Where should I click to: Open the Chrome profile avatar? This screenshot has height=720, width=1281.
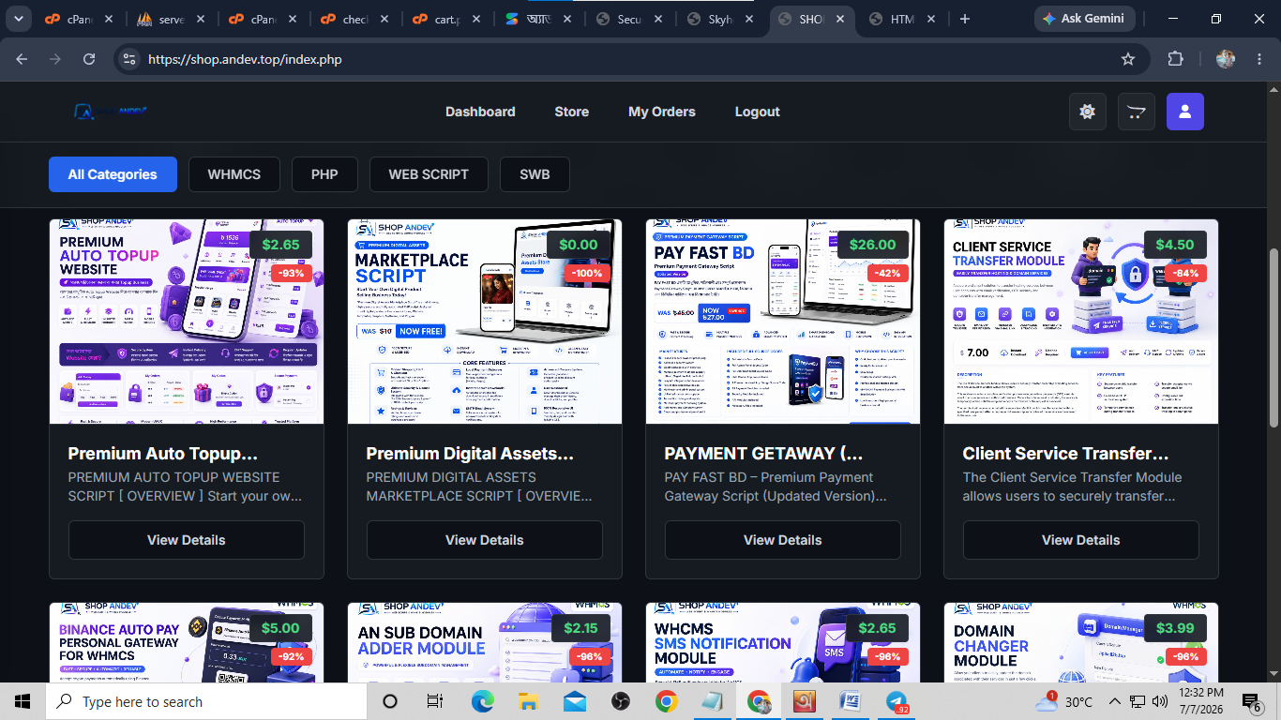tap(1226, 59)
